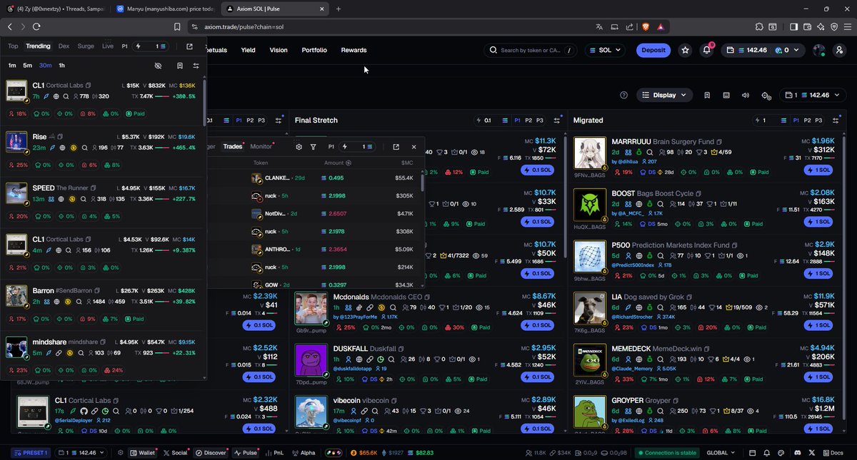Viewport: 857px width, 460px height.
Task: Open Discord icon in bottom bar
Action: click(797, 453)
